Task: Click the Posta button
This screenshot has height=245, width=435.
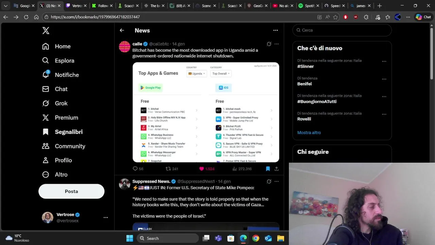Action: tap(71, 191)
